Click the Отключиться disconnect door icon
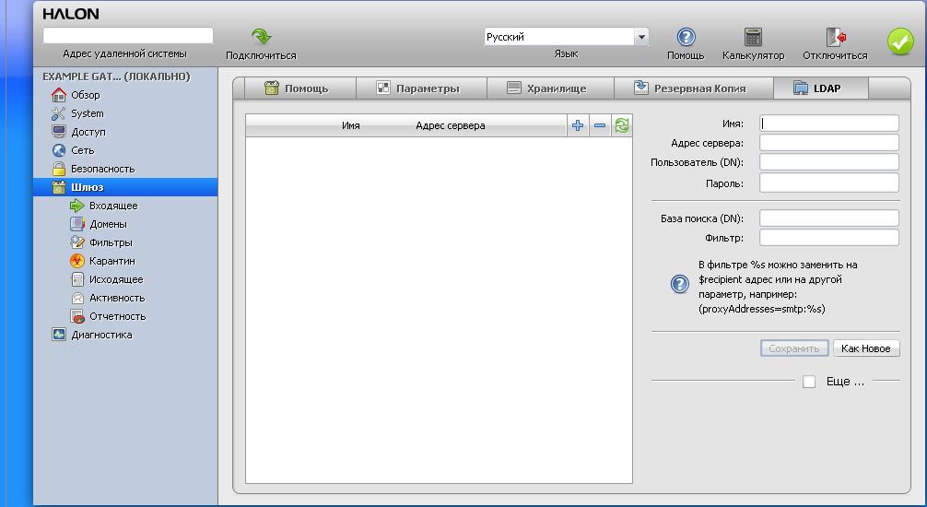Screen dimensions: 927x507 pyautogui.click(x=836, y=37)
